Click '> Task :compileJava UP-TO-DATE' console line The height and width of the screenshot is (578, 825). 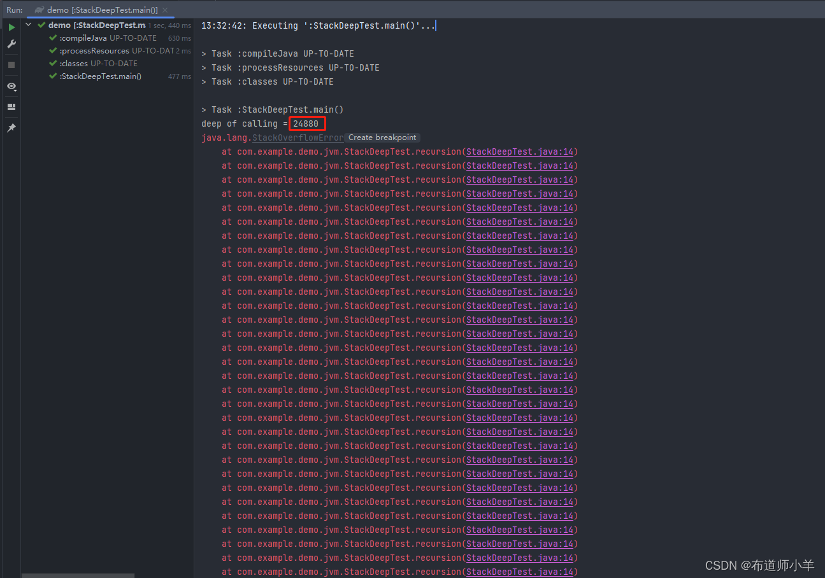coord(278,53)
